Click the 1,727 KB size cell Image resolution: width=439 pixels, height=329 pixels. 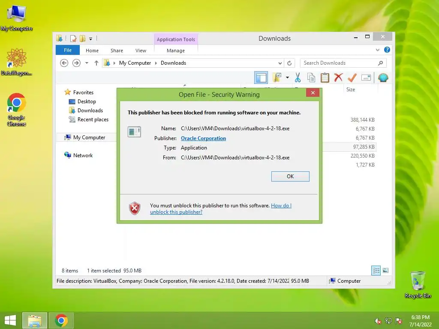coord(365,164)
